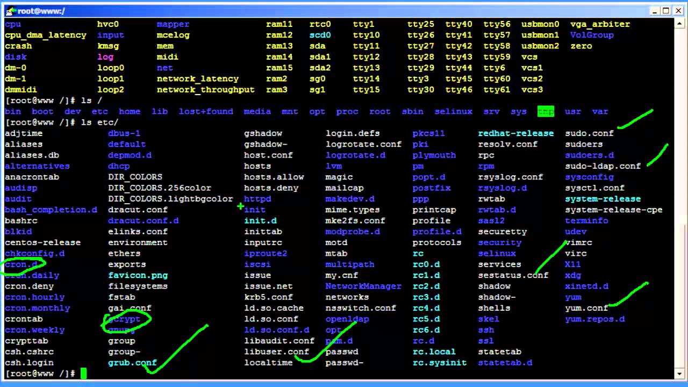
Task: Click the 'network_throughput' device entry
Action: pos(206,90)
